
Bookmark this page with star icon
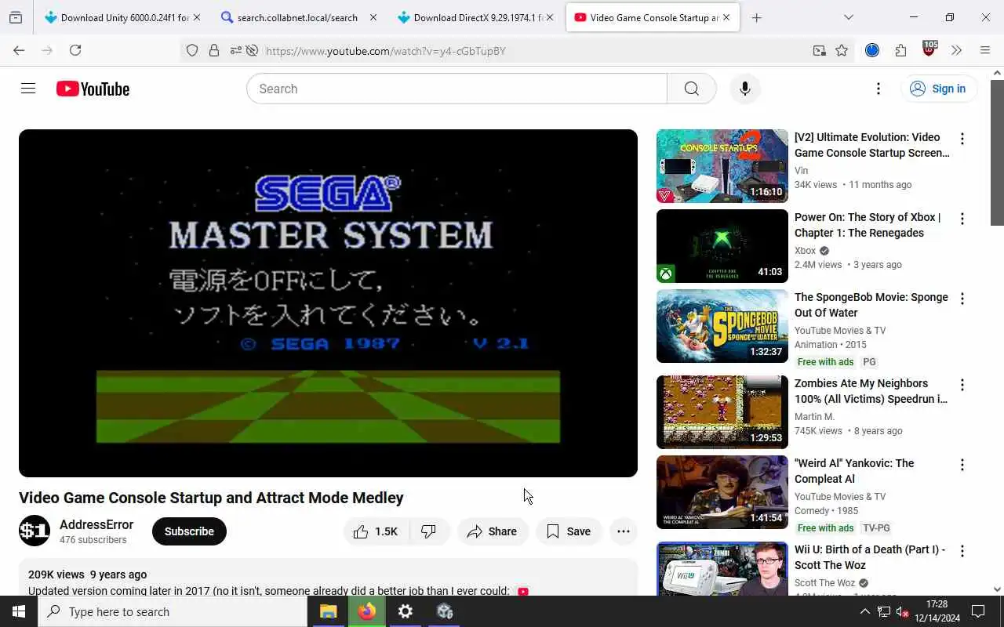point(842,51)
